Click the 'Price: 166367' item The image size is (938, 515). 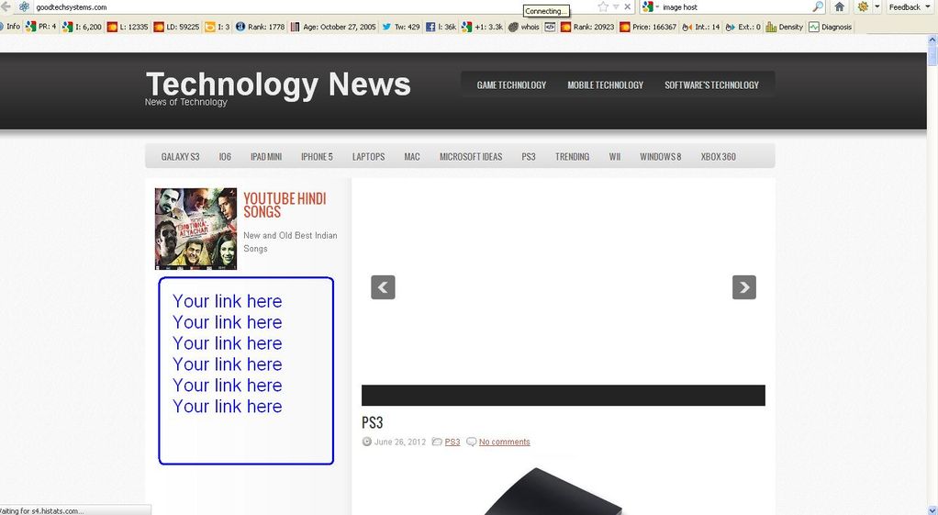point(649,27)
